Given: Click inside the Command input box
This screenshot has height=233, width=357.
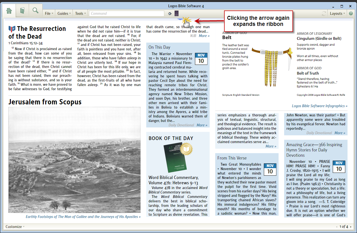Looking at the screenshot, I should pyautogui.click(x=127, y=13).
